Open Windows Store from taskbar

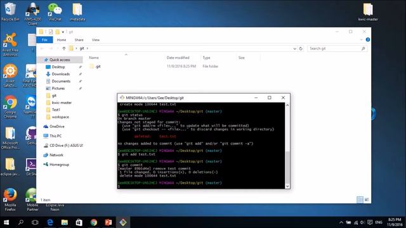[79, 222]
